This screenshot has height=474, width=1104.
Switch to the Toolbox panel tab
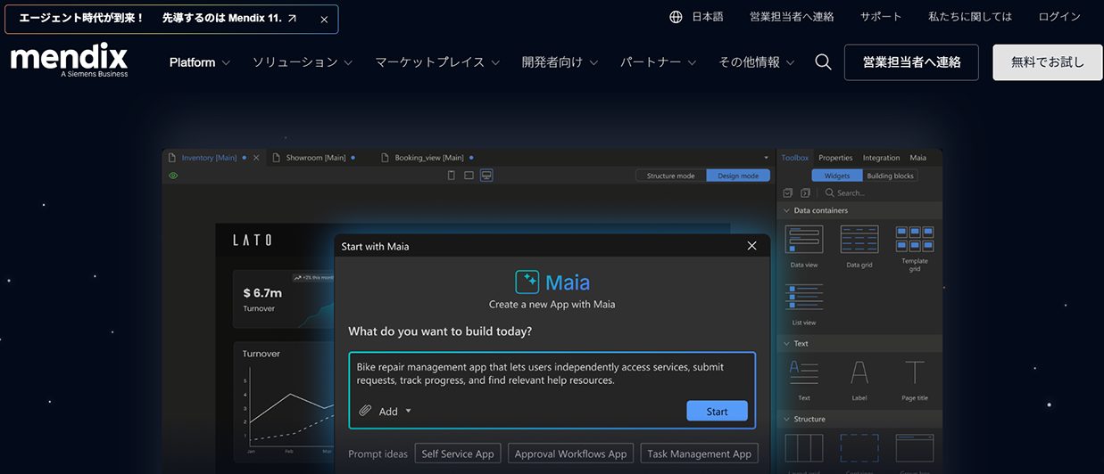[795, 158]
